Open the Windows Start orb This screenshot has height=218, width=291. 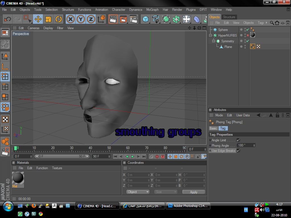point(8,206)
